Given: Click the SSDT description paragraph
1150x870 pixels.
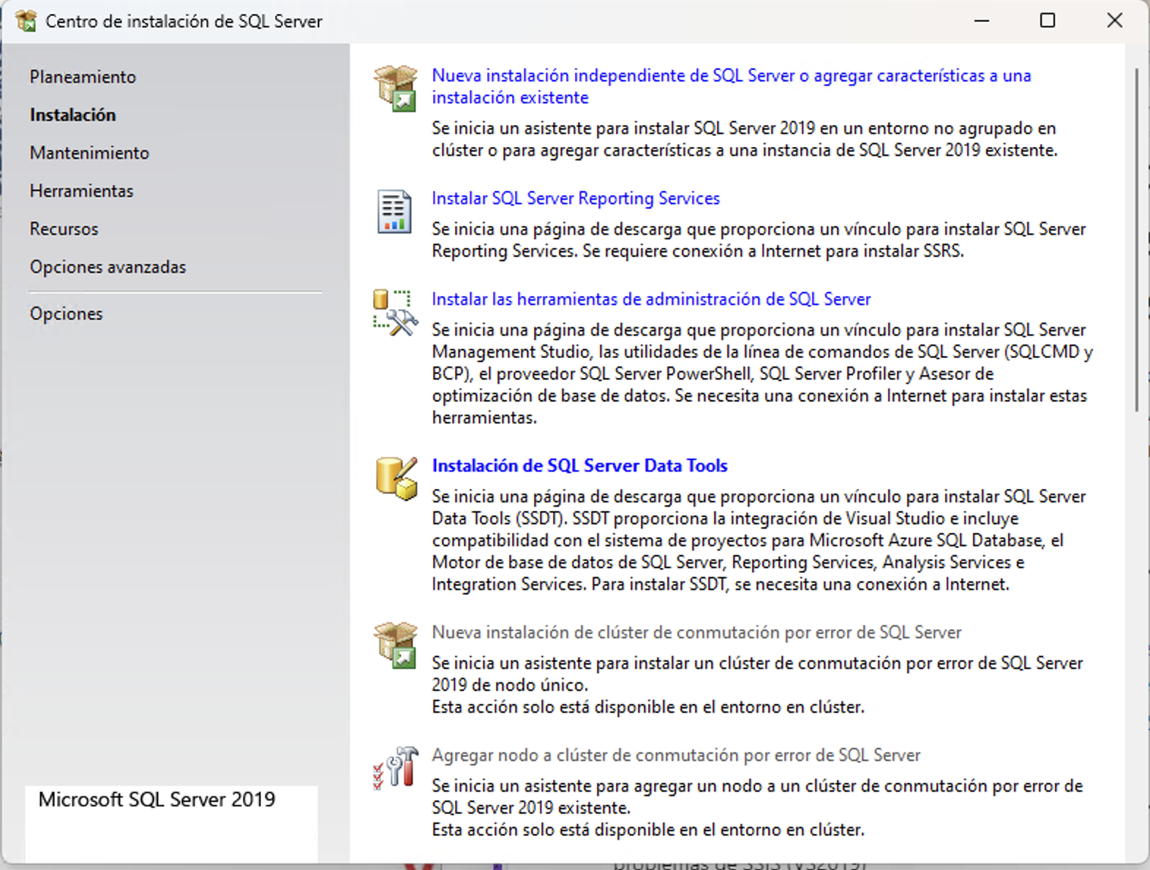Looking at the screenshot, I should click(x=759, y=540).
